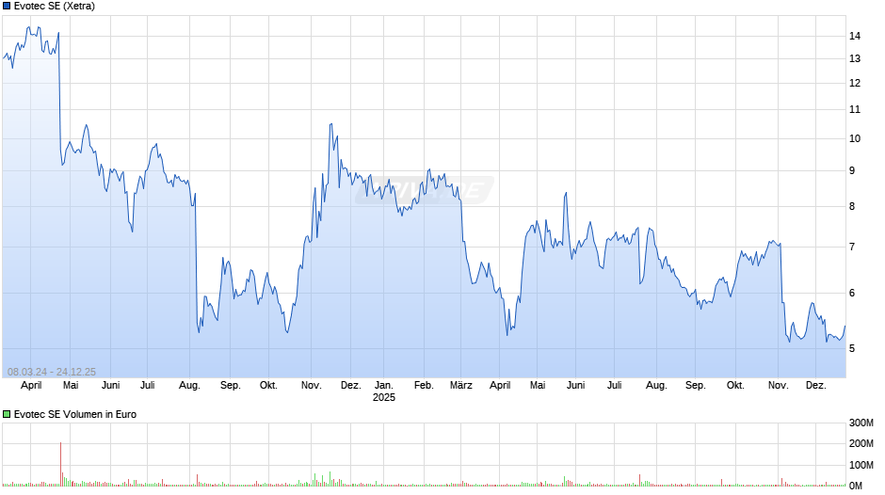Click the 'Nov.' label before 'Jan. 2025'
Image resolution: width=885 pixels, height=495 pixels.
pos(311,386)
